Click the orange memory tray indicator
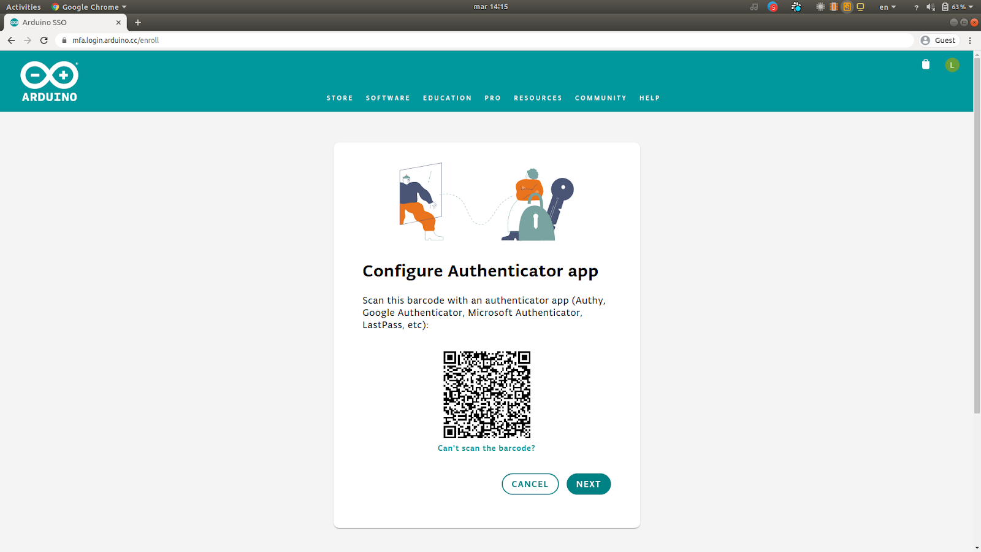 point(834,7)
